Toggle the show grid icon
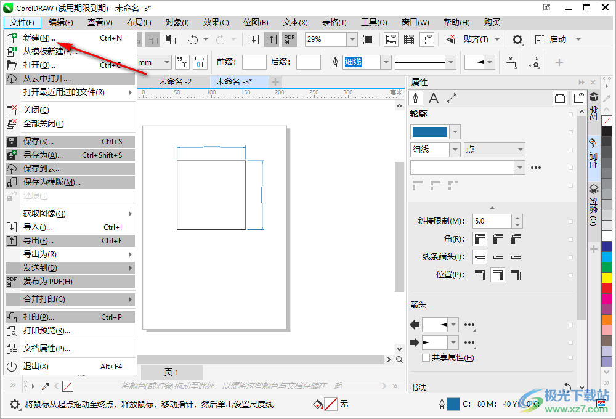 point(409,39)
